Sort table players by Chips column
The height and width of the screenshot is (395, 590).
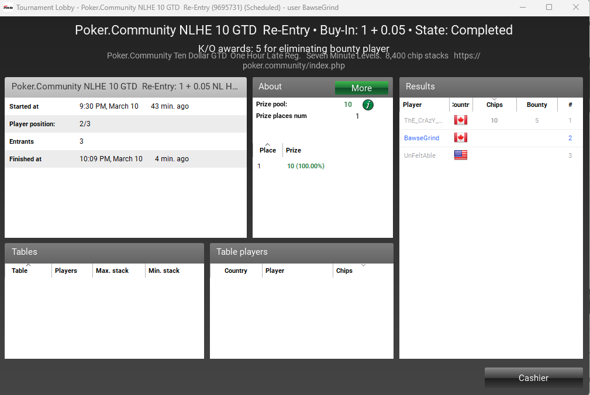(x=363, y=271)
